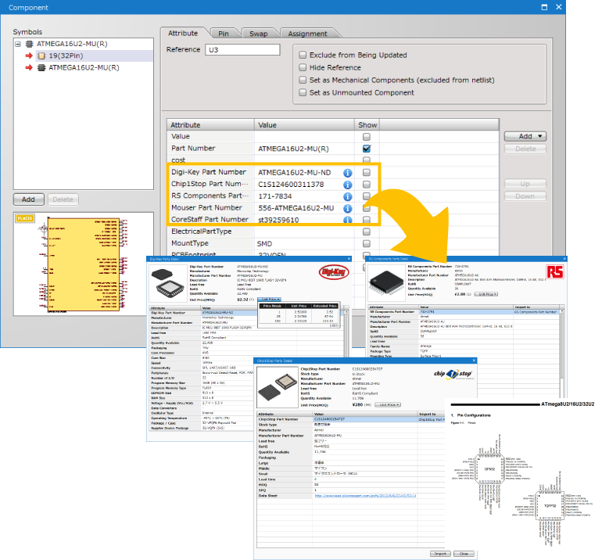Viewport: 602px width, 560px height.
Task: Check Set as Unmounted Component
Action: click(x=303, y=92)
